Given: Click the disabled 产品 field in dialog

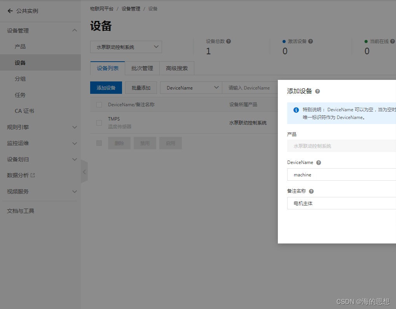Looking at the screenshot, I should click(x=342, y=146).
